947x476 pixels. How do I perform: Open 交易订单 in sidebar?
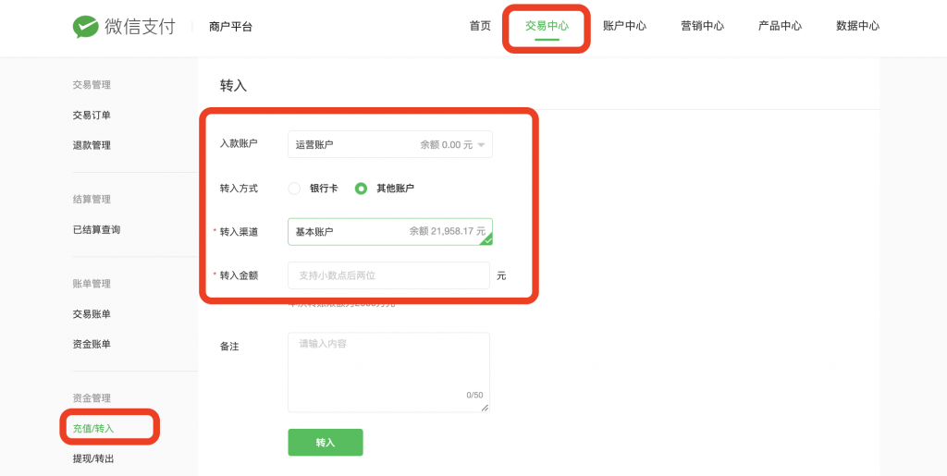pos(92,116)
